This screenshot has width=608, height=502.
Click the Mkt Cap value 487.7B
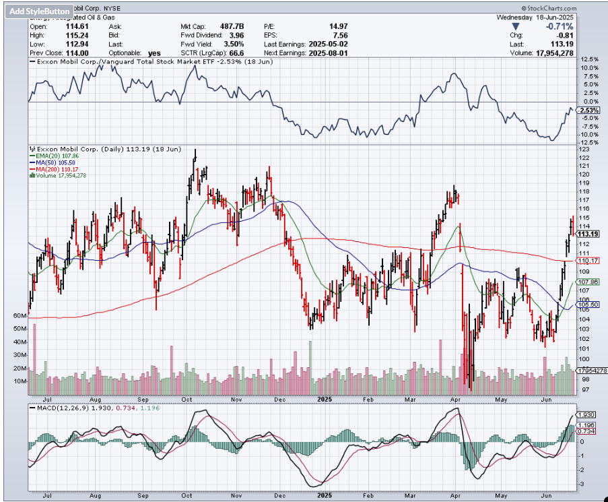coord(232,26)
